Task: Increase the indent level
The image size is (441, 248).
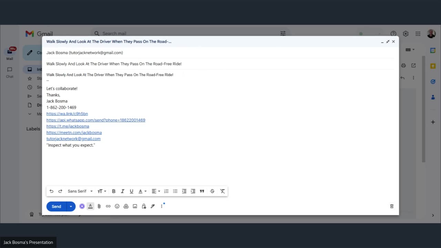Action: (193, 191)
